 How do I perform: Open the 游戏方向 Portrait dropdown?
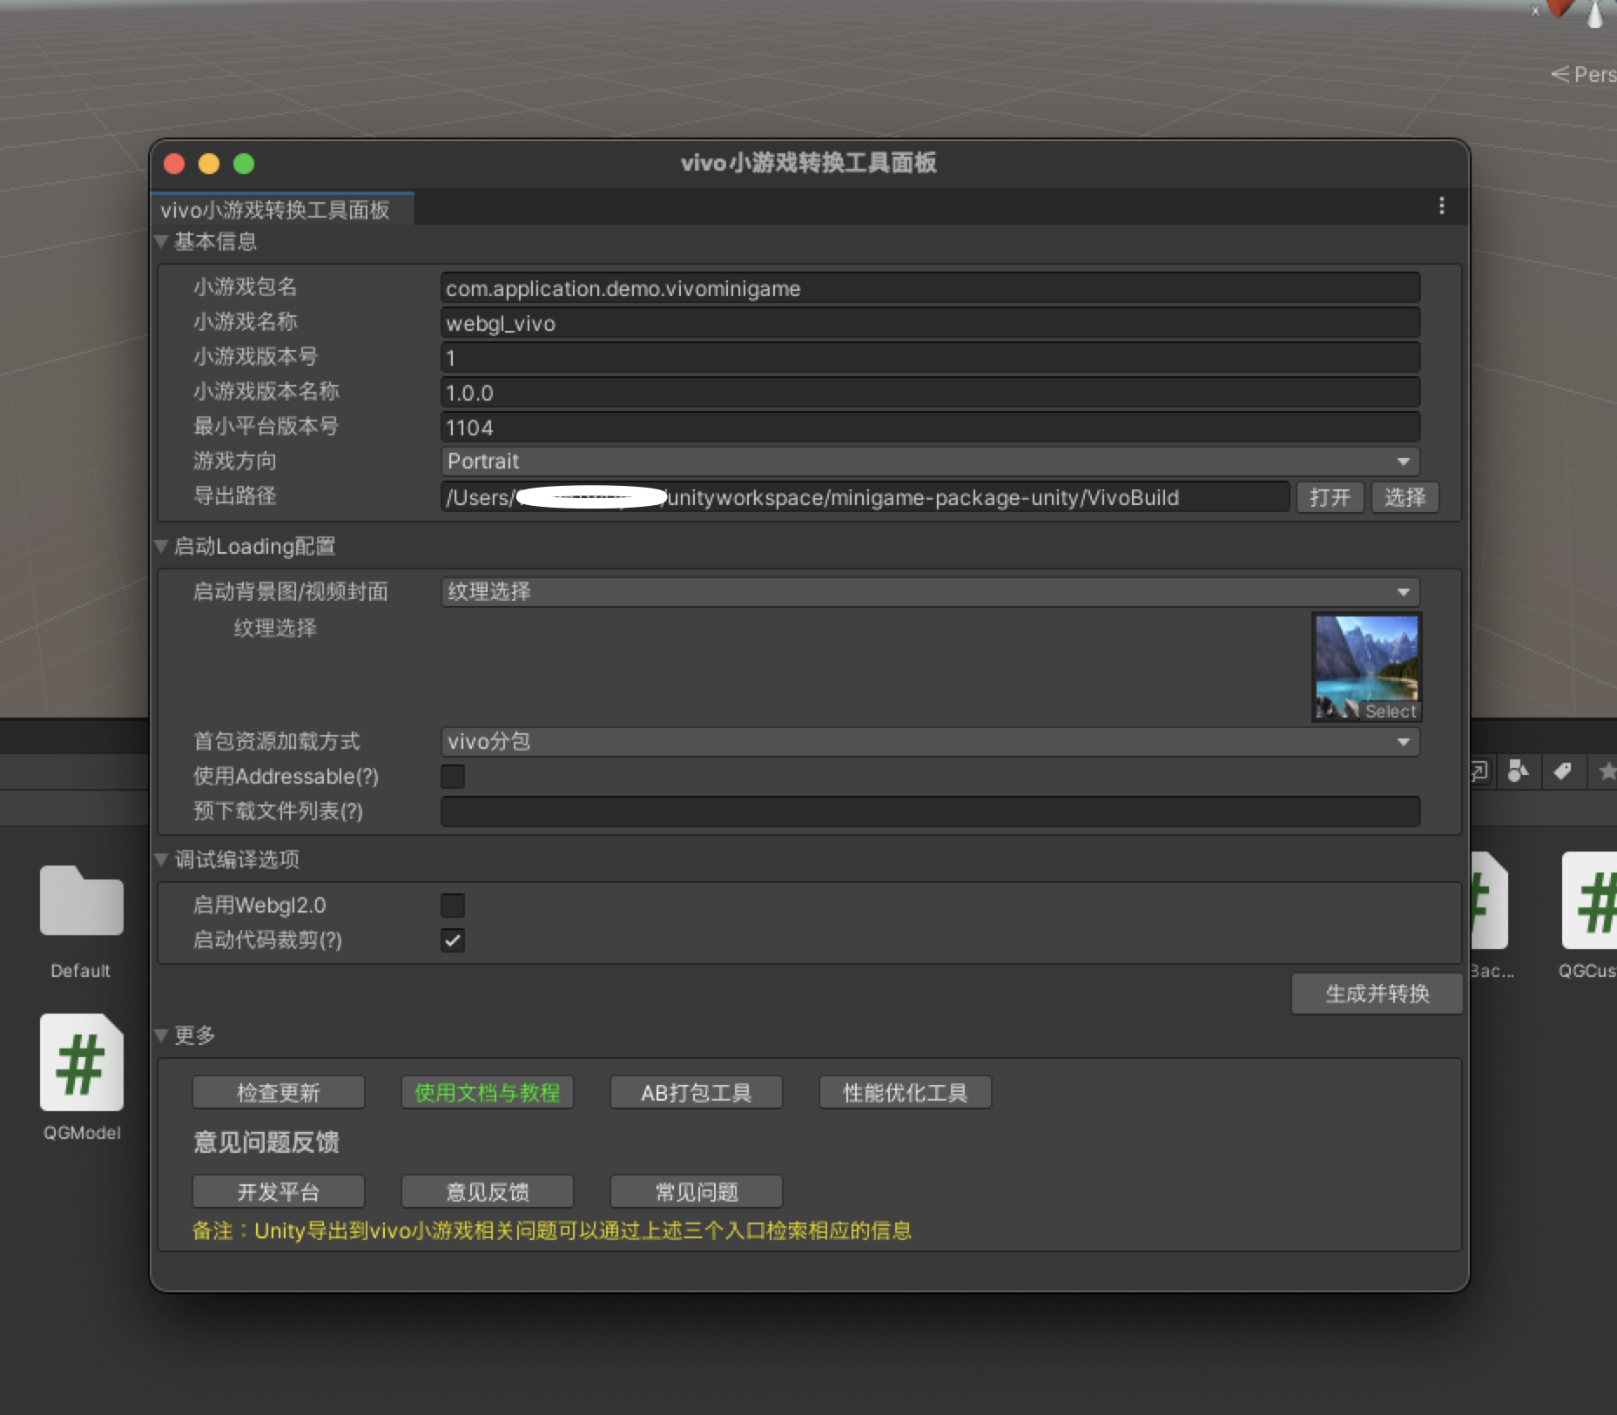pyautogui.click(x=930, y=462)
